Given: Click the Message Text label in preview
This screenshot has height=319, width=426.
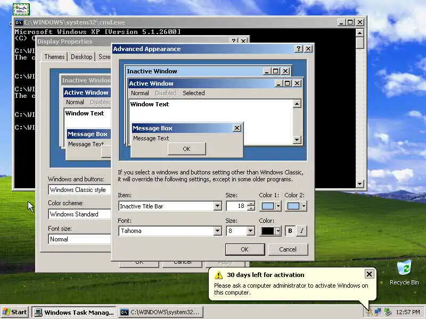Looking at the screenshot, I should pos(151,138).
